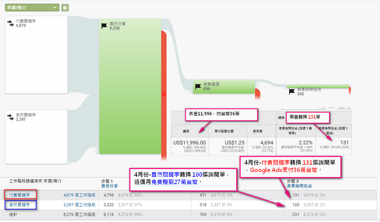Click the 4,879 個工作階段 link
Screen dimensions: 380x222
tap(79, 195)
